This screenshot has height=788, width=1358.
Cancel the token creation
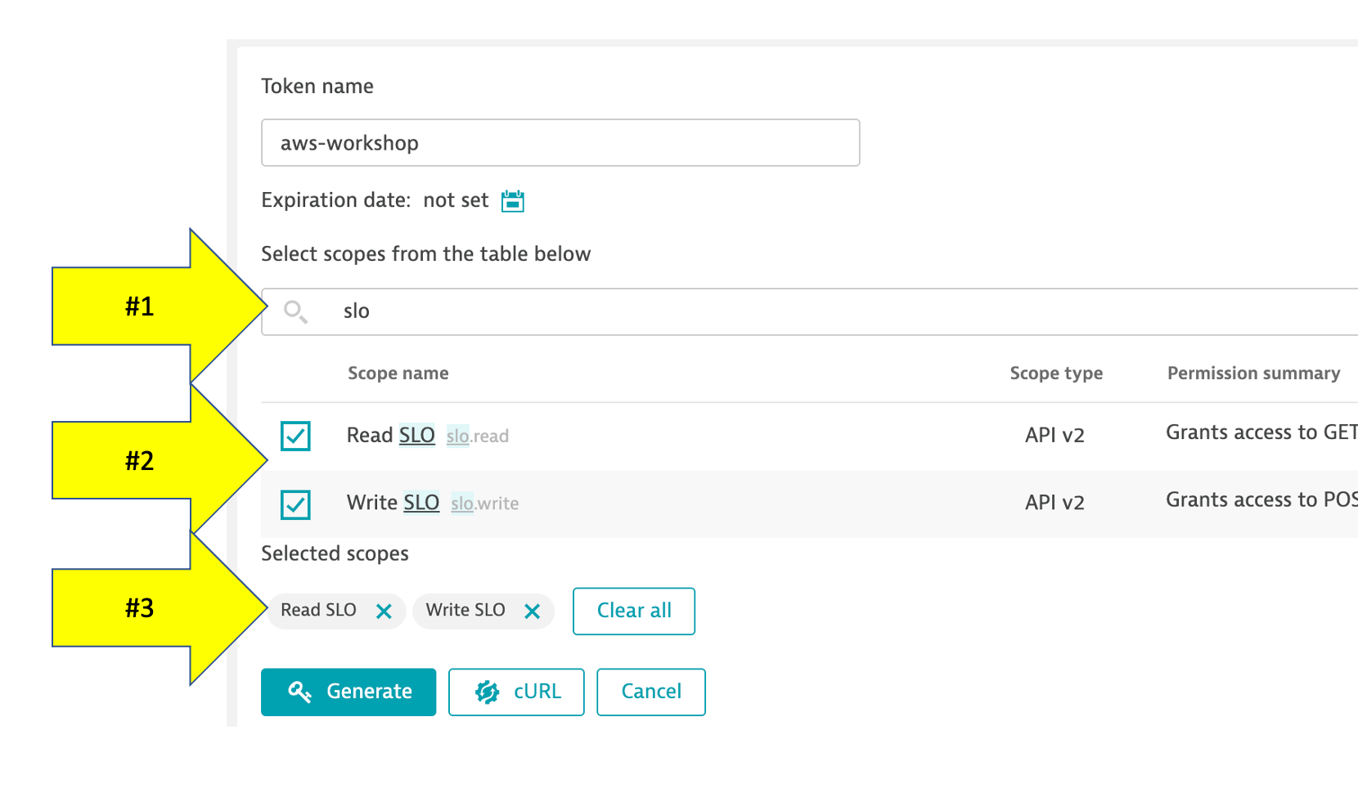click(x=650, y=692)
